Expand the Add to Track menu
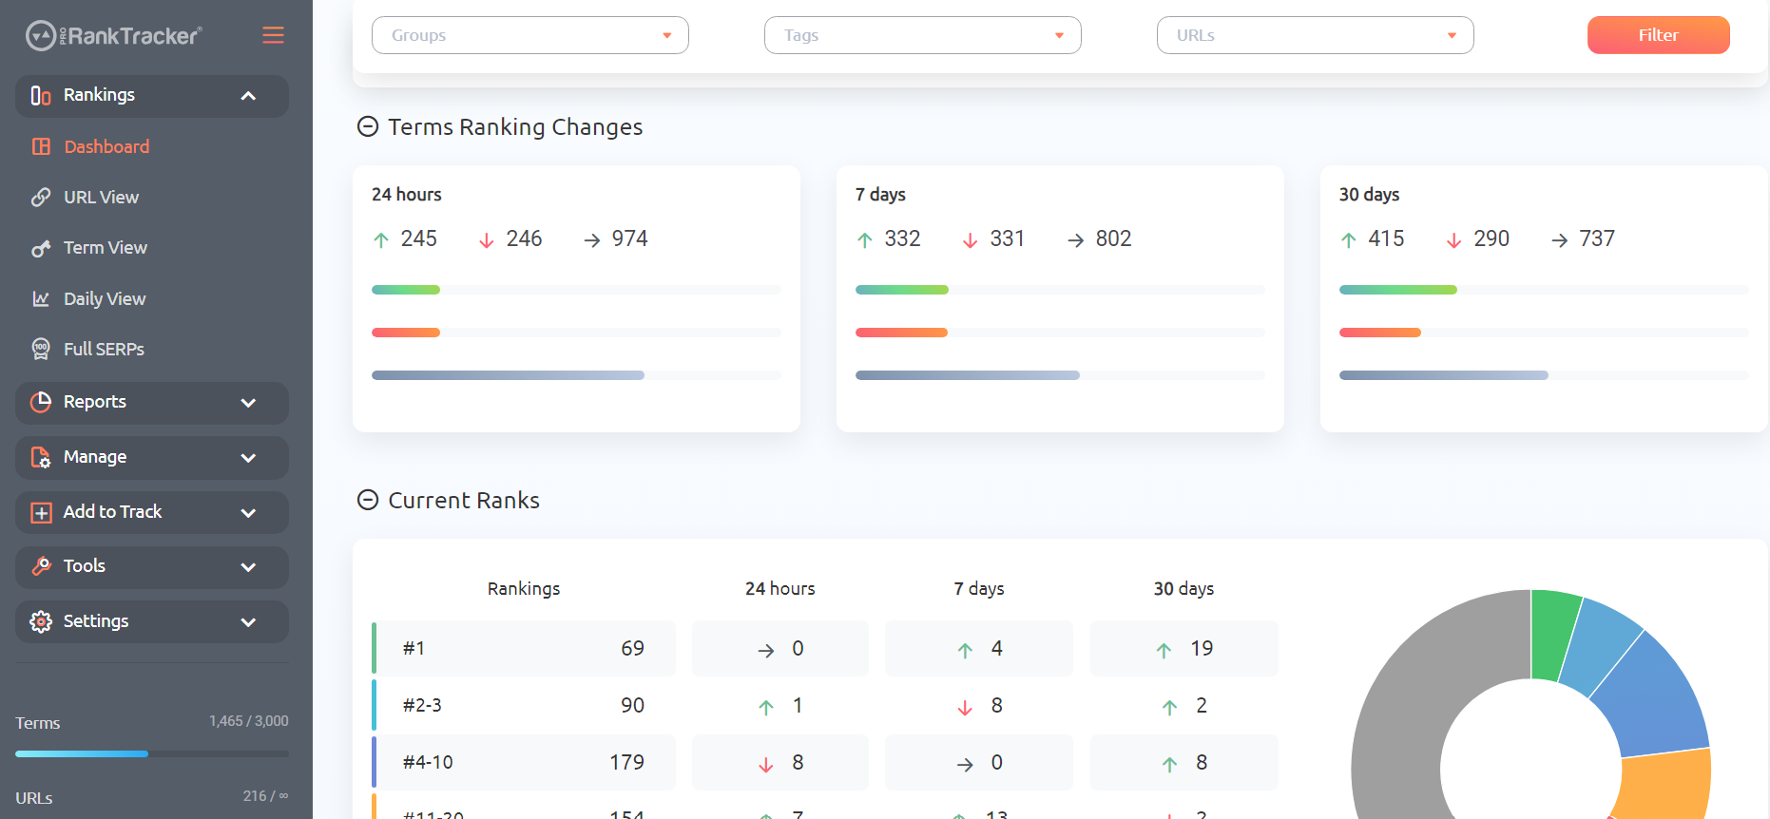The image size is (1770, 819). coord(152,512)
